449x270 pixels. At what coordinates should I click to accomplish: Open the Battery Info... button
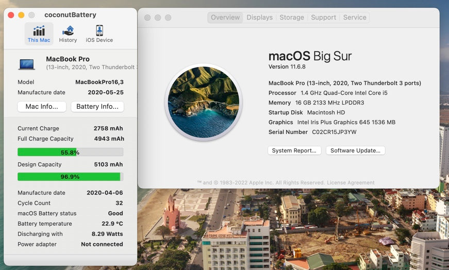(97, 107)
